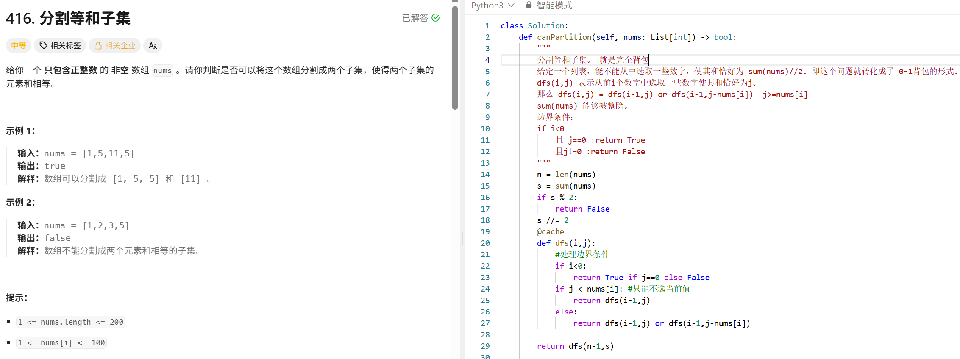Click the translate Ax icon button
The height and width of the screenshot is (359, 960).
point(153,45)
